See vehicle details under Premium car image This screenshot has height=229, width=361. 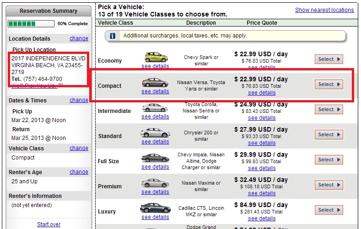point(155,192)
